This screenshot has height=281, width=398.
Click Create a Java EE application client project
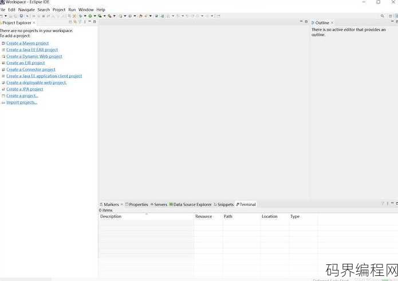(44, 76)
